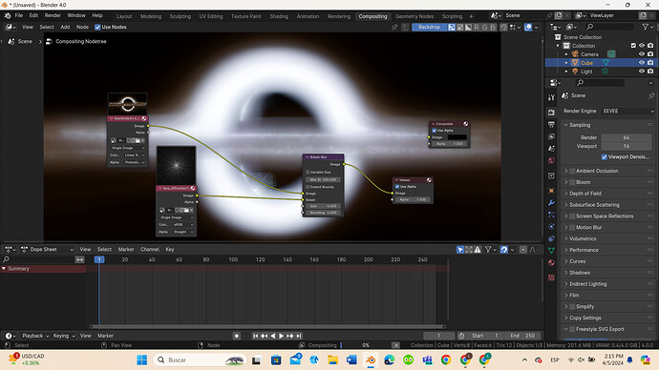Open the Keying popover in the timeline
The height and width of the screenshot is (370, 659).
(x=64, y=336)
